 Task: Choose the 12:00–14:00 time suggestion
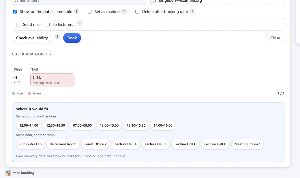click(29, 125)
